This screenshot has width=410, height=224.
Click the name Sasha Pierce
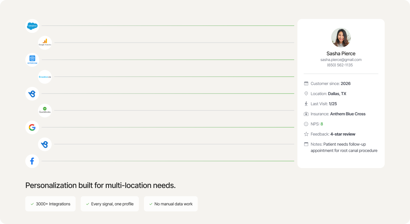(x=341, y=53)
